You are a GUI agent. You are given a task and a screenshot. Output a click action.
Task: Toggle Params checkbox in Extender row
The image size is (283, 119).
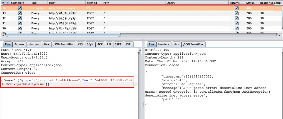click(237, 8)
